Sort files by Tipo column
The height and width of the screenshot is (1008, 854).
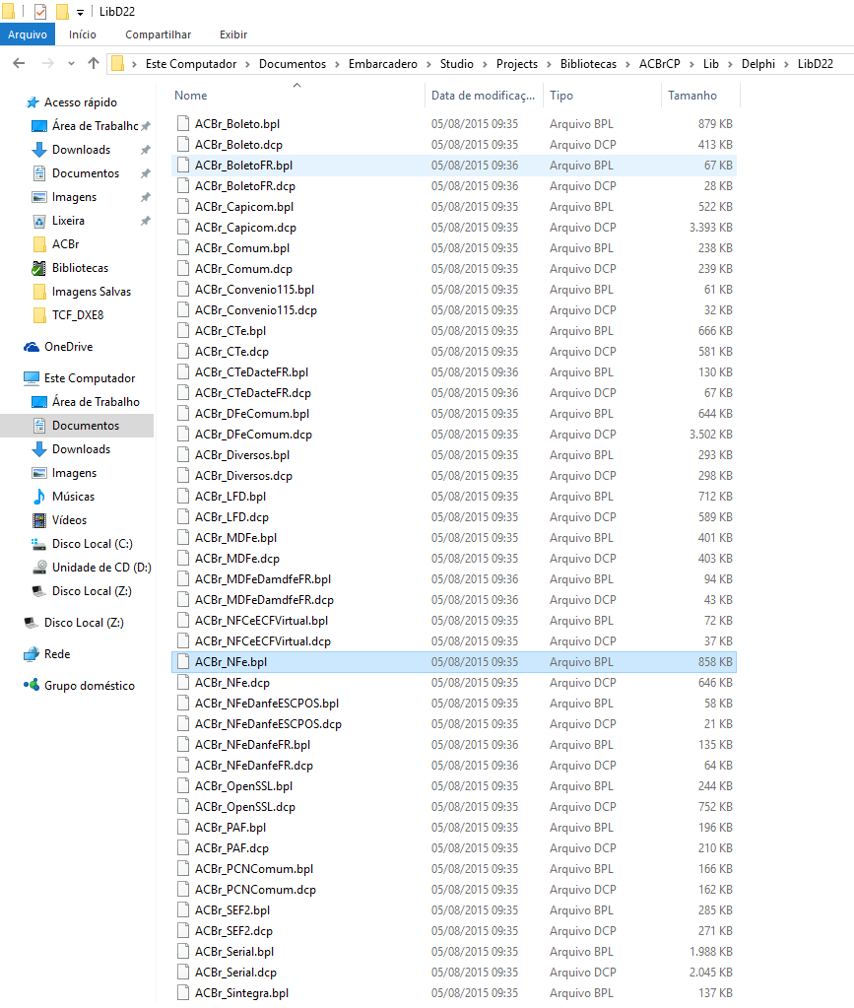pyautogui.click(x=561, y=96)
